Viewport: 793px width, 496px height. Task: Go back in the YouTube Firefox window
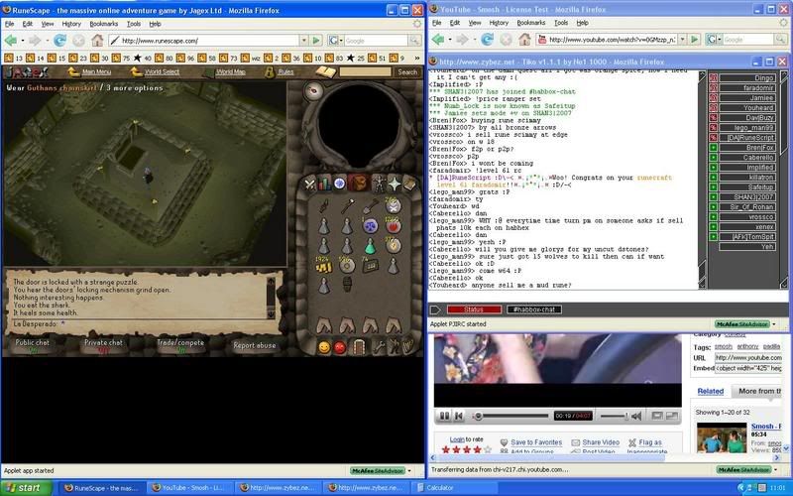tap(438, 39)
